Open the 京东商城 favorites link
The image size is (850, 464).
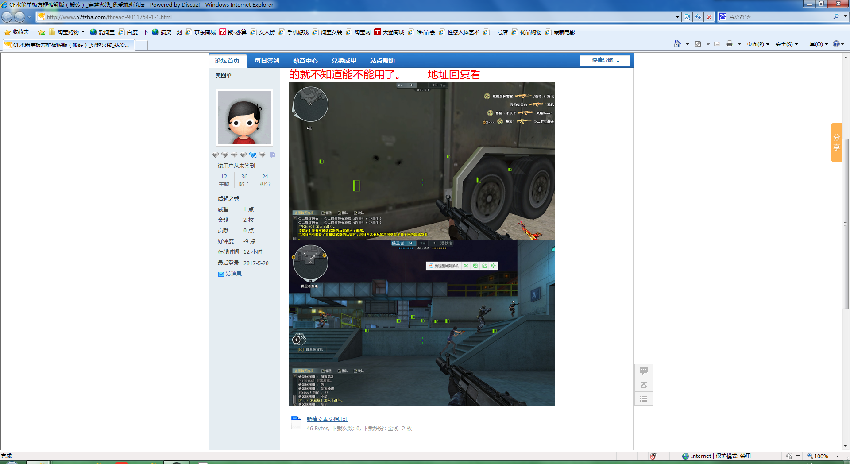tap(201, 32)
